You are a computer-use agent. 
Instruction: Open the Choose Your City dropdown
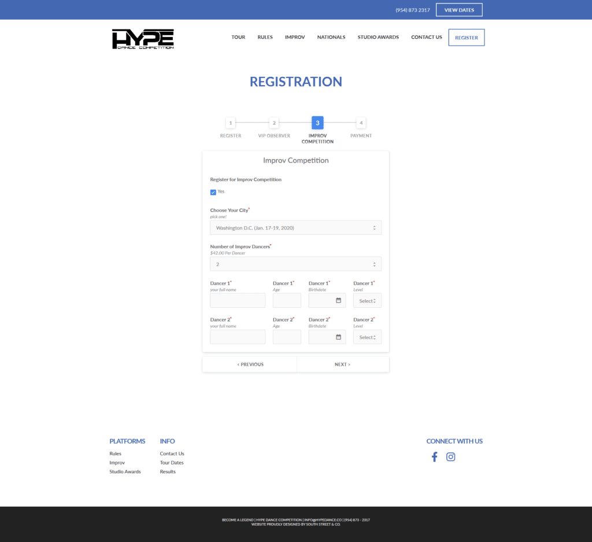pyautogui.click(x=295, y=228)
